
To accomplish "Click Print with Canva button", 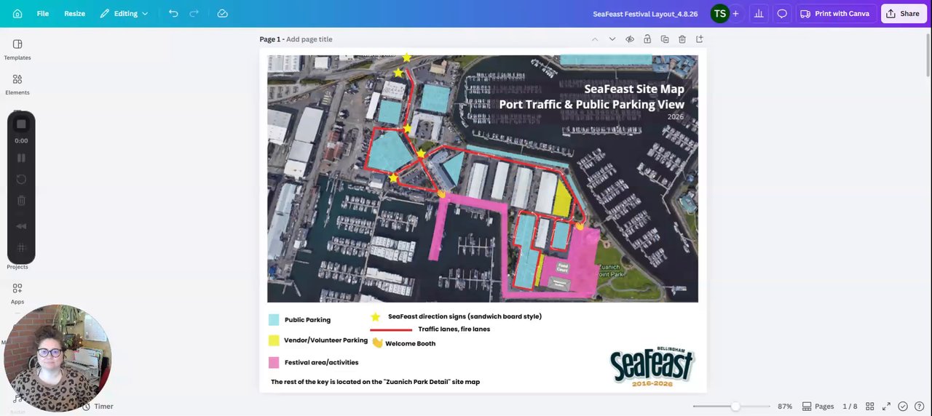I will pos(835,14).
